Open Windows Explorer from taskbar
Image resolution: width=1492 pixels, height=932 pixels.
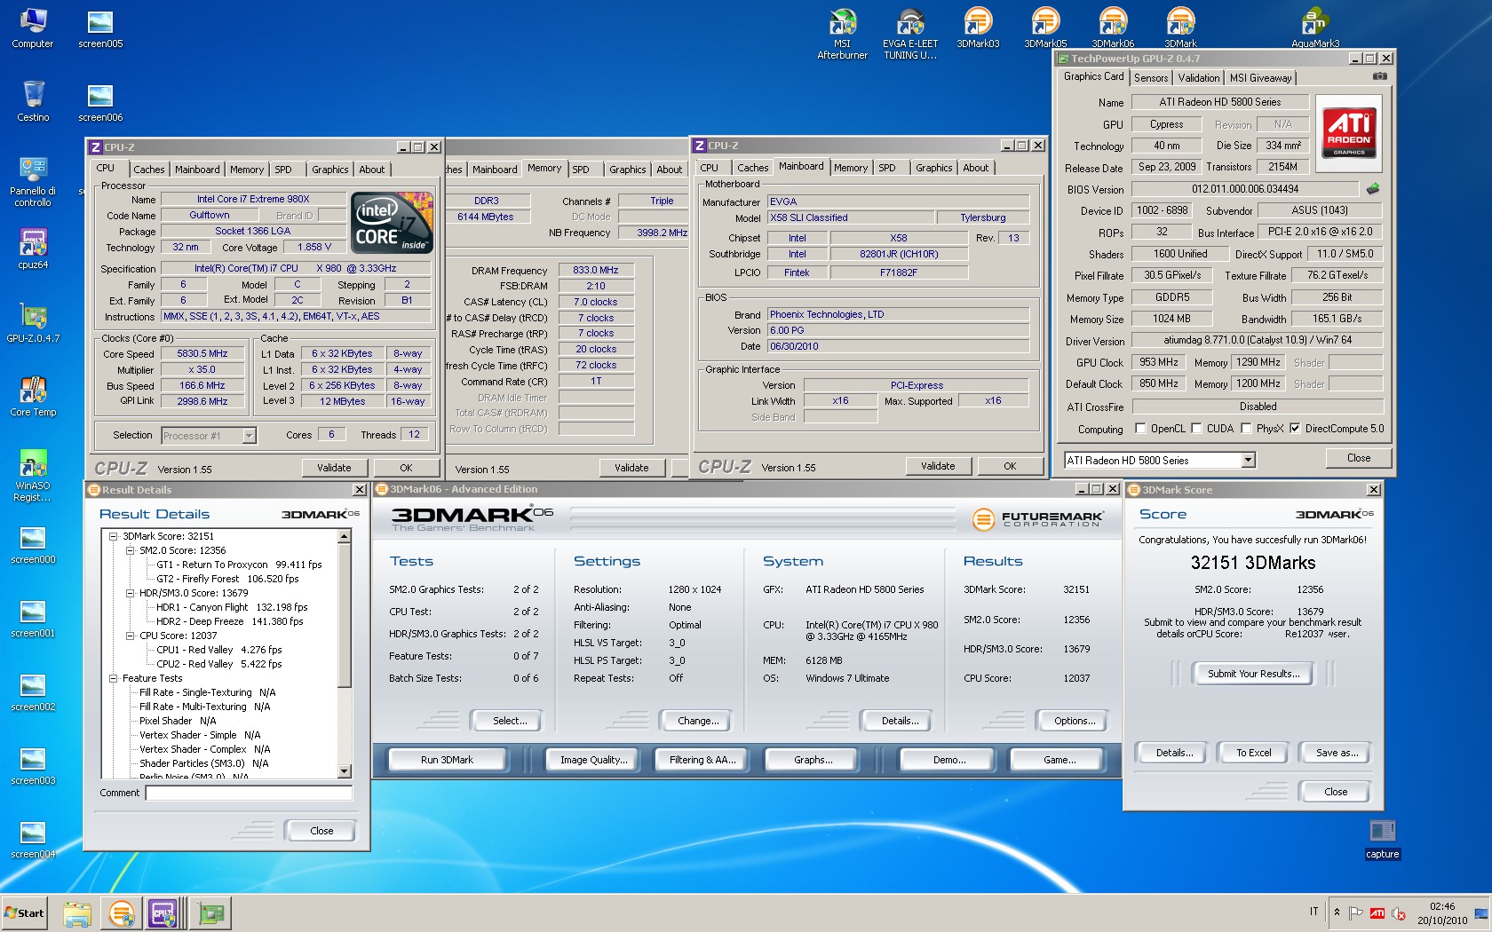tap(77, 913)
